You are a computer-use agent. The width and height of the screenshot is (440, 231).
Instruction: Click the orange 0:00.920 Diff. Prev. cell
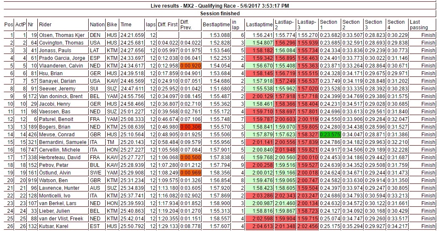click(x=190, y=66)
